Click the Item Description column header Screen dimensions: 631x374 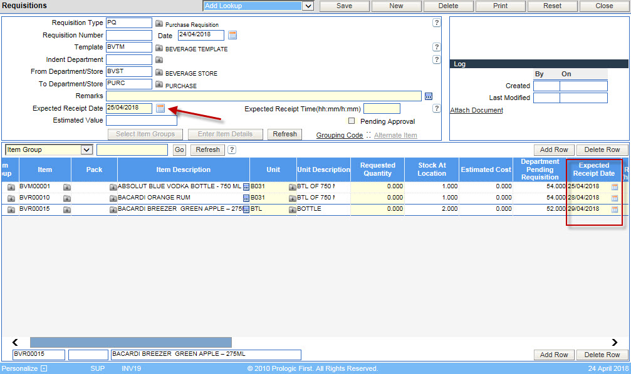click(x=184, y=169)
